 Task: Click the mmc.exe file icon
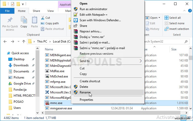pos(47,103)
